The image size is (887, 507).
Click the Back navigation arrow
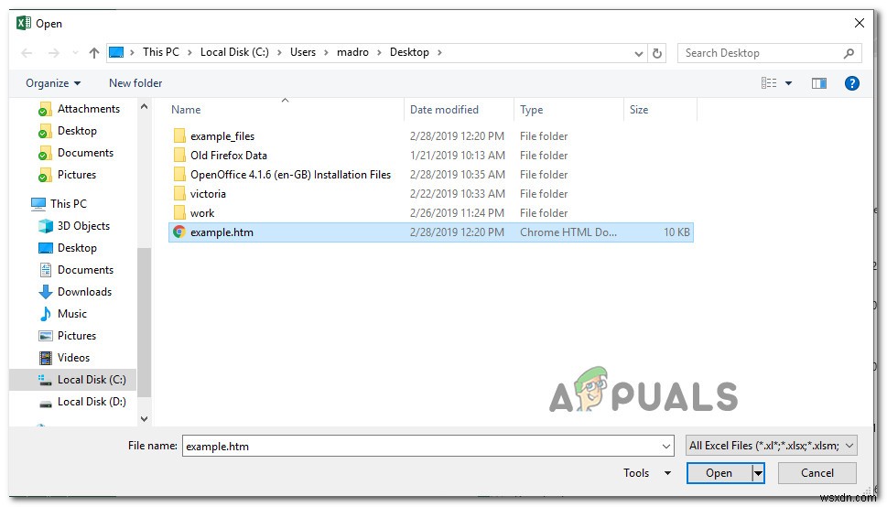[27, 53]
